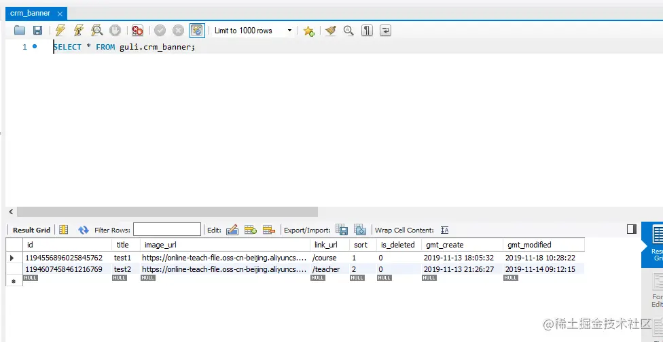The height and width of the screenshot is (342, 663).
Task: Open a SQL script file folder icon
Action: tap(20, 30)
